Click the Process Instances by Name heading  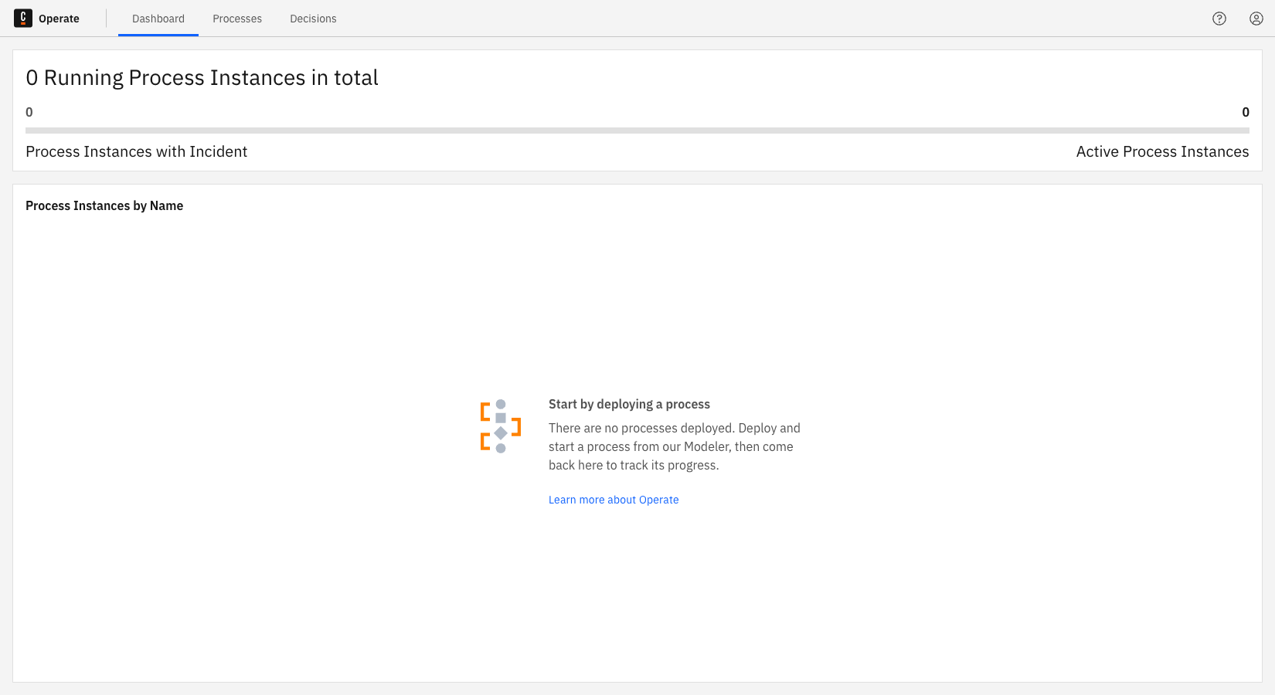point(104,206)
